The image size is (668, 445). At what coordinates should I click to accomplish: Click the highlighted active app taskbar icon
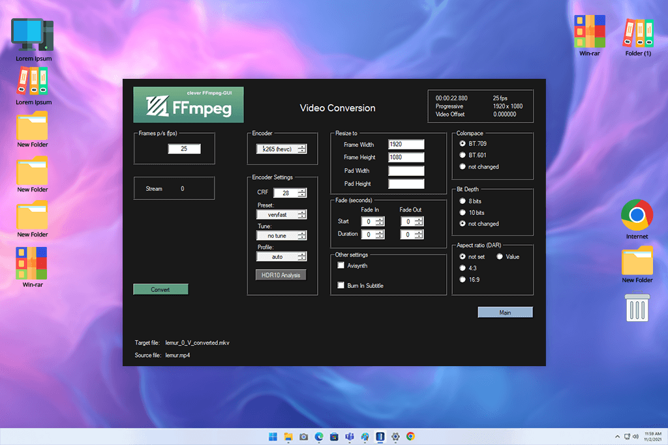[x=380, y=437]
